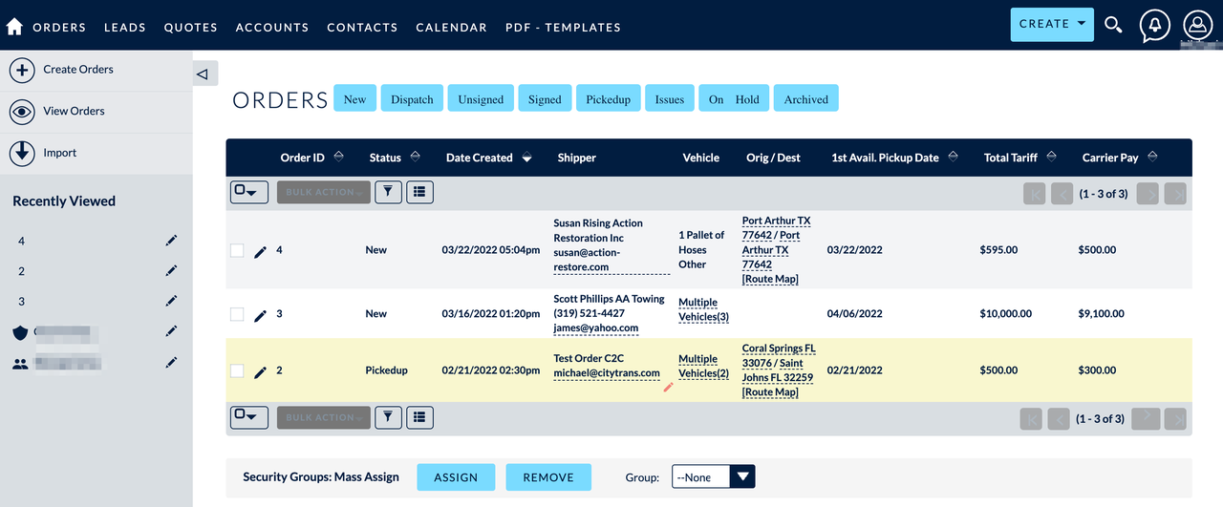Filter orders by New status
This screenshot has width=1223, height=507.
354,98
